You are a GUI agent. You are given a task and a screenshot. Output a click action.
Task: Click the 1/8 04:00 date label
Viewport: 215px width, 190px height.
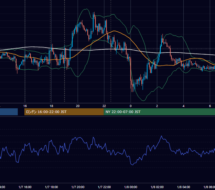point(184,187)
